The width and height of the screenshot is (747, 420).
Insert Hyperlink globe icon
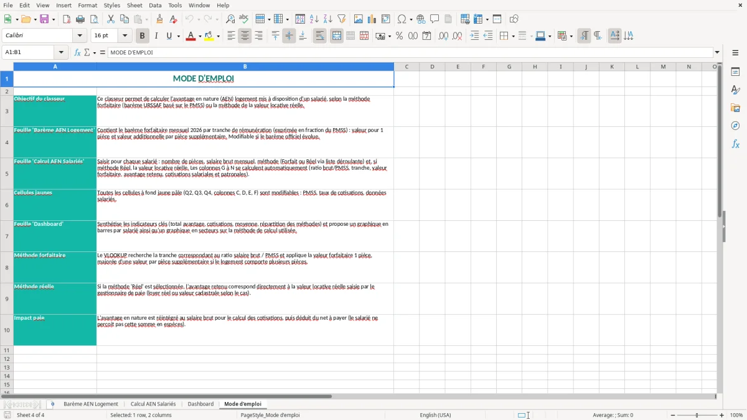tap(421, 19)
